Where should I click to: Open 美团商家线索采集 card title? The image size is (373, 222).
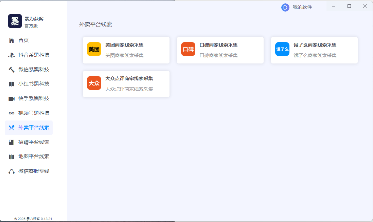click(124, 45)
